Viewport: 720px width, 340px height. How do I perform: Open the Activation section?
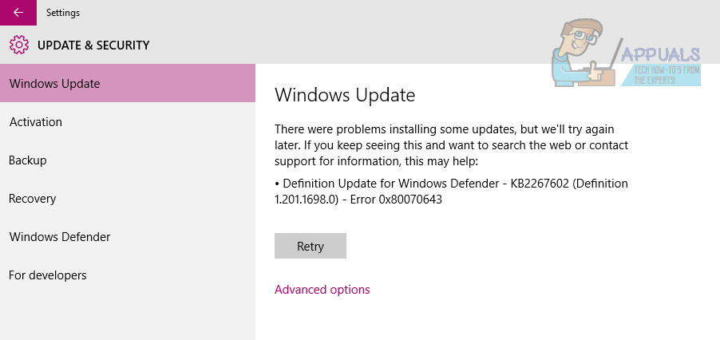pos(35,122)
